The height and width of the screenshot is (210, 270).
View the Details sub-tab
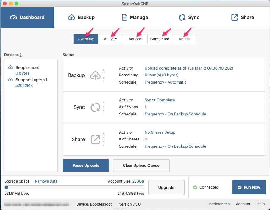[x=185, y=39]
